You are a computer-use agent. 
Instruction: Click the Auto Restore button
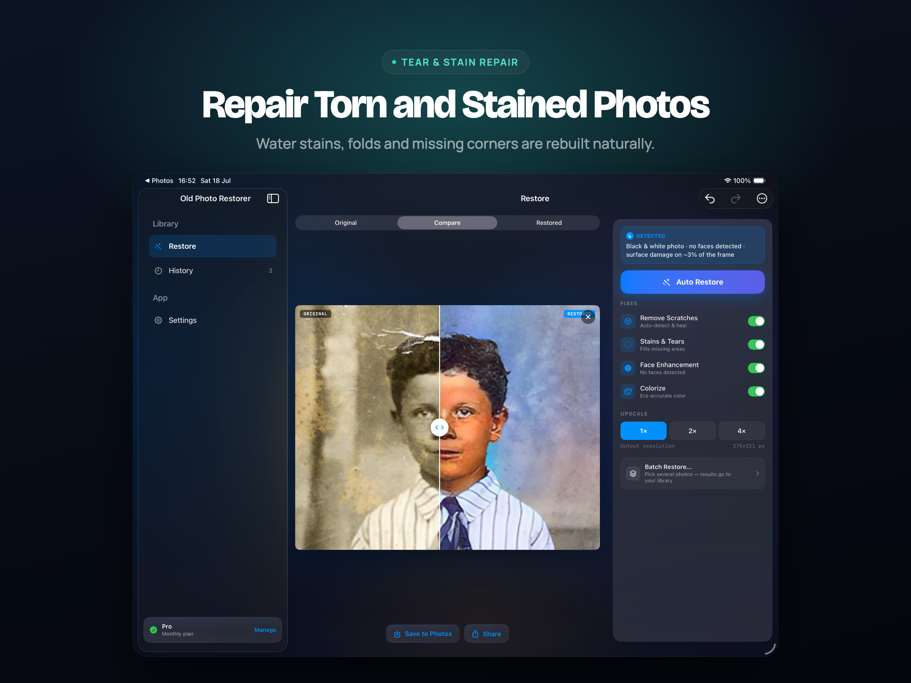pos(692,282)
